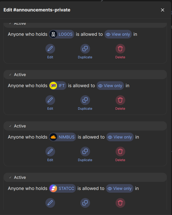The width and height of the screenshot is (172, 215).
Task: Click the Delete trash icon for LOGOS permission
Action: point(120,49)
